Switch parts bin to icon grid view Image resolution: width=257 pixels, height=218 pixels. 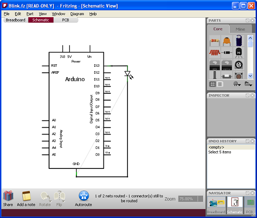pos(212,84)
